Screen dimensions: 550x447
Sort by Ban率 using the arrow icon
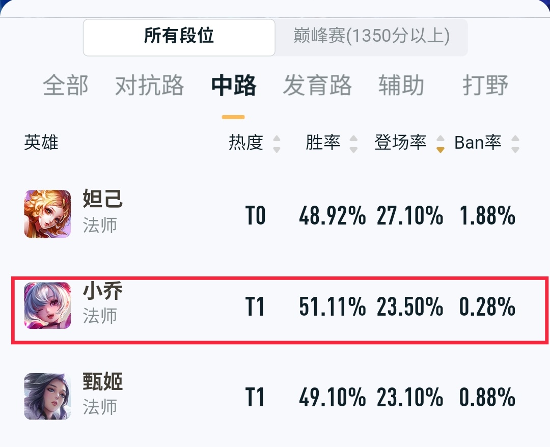click(x=515, y=144)
